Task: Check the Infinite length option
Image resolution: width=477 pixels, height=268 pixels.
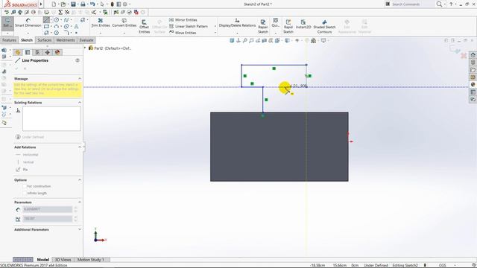Action: coord(25,194)
